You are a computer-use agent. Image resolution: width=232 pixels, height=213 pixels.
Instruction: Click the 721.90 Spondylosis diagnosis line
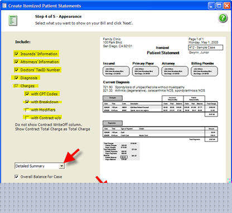144,87
